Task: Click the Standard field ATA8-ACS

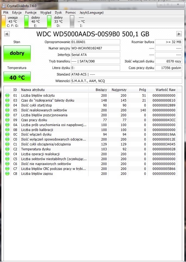Action: pyautogui.click(x=126, y=74)
